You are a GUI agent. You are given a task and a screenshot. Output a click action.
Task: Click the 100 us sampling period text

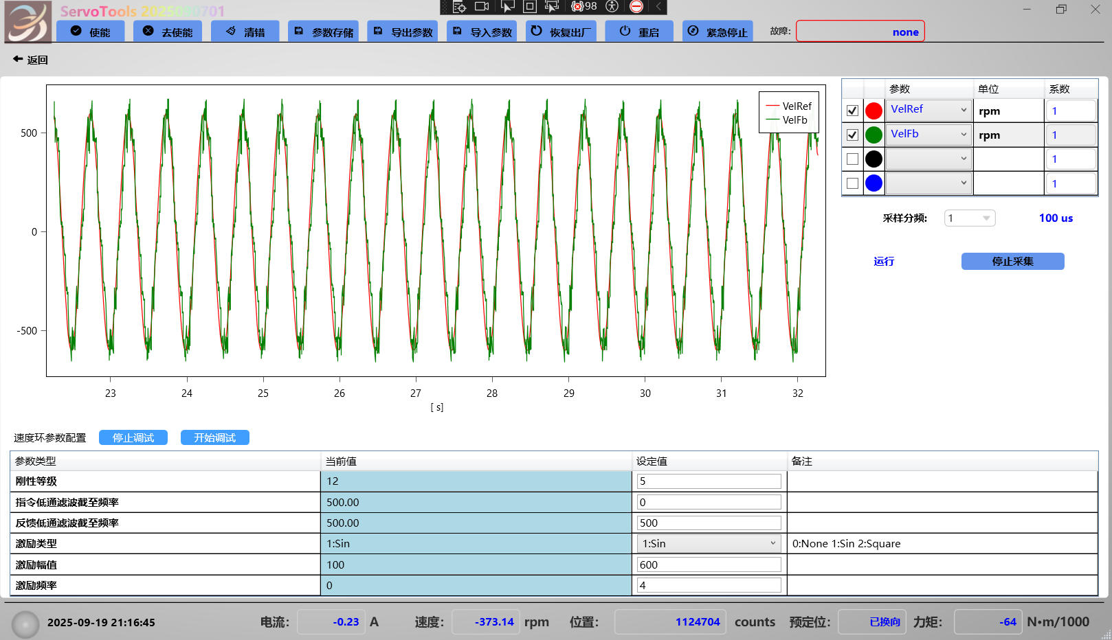click(x=1056, y=218)
